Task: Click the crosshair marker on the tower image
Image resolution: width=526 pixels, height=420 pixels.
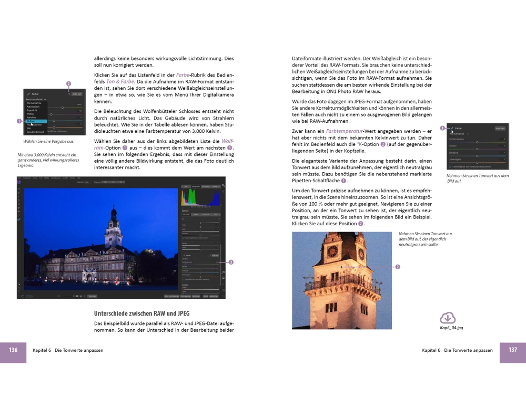Action: [x=342, y=267]
